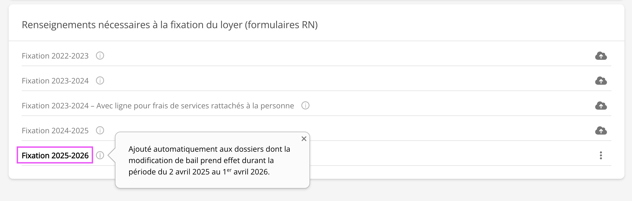Click the cloud upload icon for Fixation 2024-2025
This screenshot has height=201, width=632.
pos(601,131)
